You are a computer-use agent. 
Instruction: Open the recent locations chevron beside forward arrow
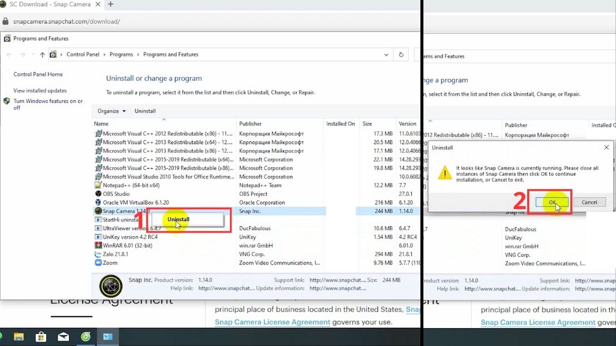pos(33,54)
